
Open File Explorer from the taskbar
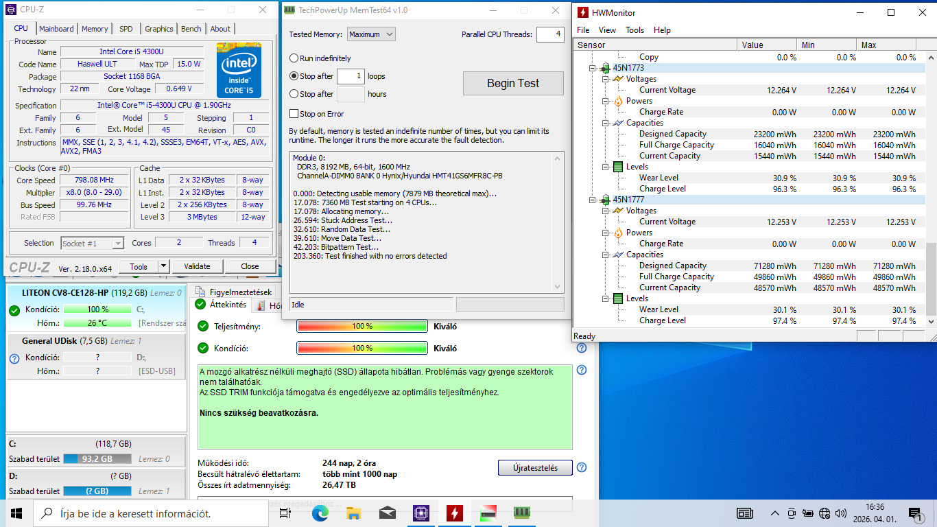pyautogui.click(x=353, y=513)
